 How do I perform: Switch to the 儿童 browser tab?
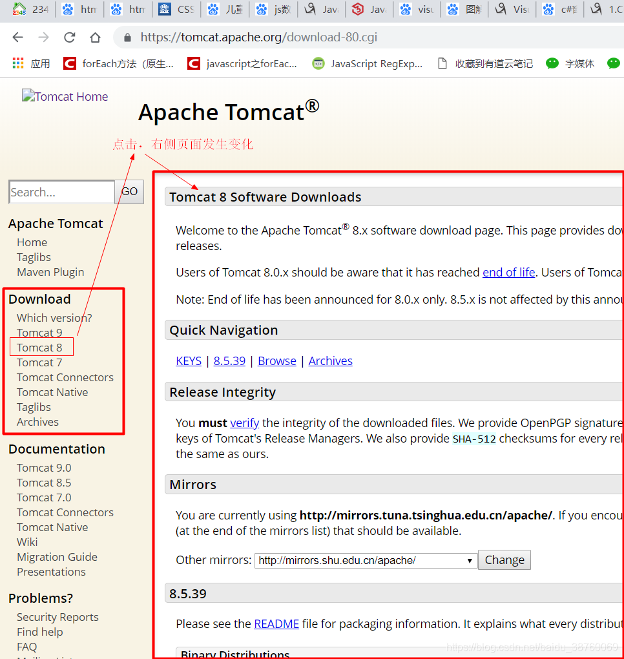pyautogui.click(x=225, y=9)
